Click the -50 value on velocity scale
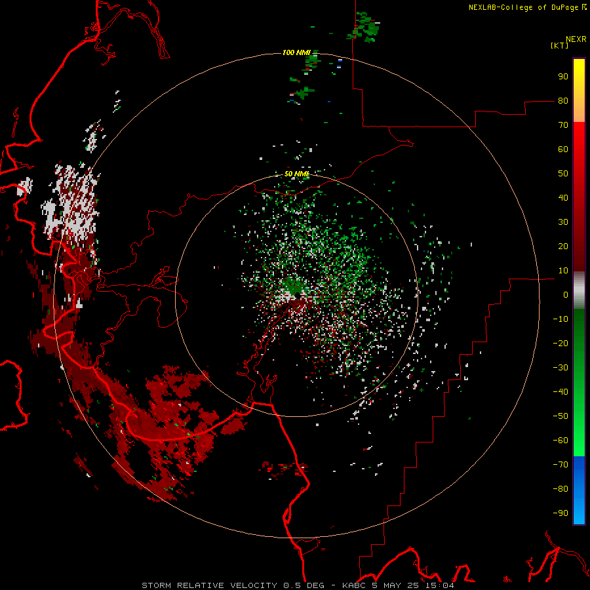This screenshot has width=590, height=590. coord(560,416)
